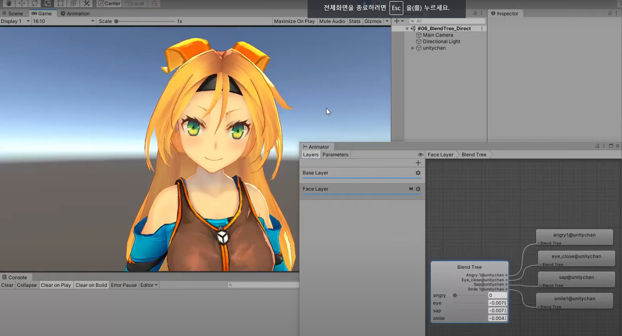
Task: Toggle the Stats overlay
Action: (355, 21)
